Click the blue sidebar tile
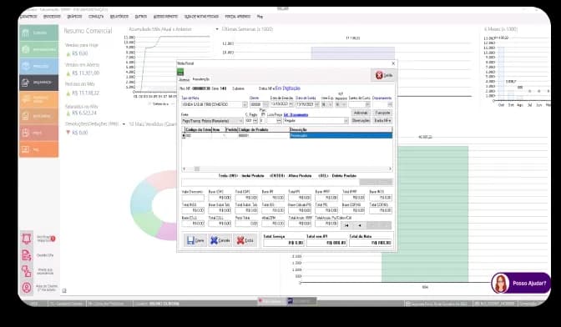The image size is (561, 327). [x=38, y=66]
